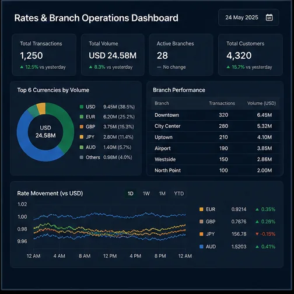Image resolution: width=294 pixels, height=294 pixels.
Task: Click the GBP rate value 0.7876
Action: pos(239,222)
